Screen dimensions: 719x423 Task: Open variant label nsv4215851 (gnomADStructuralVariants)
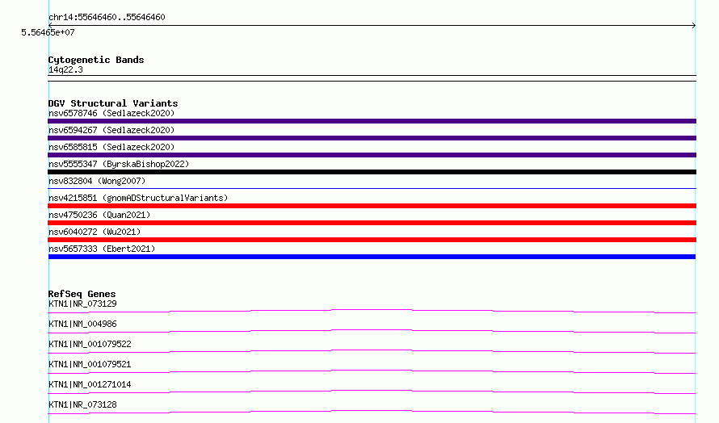[x=138, y=198]
